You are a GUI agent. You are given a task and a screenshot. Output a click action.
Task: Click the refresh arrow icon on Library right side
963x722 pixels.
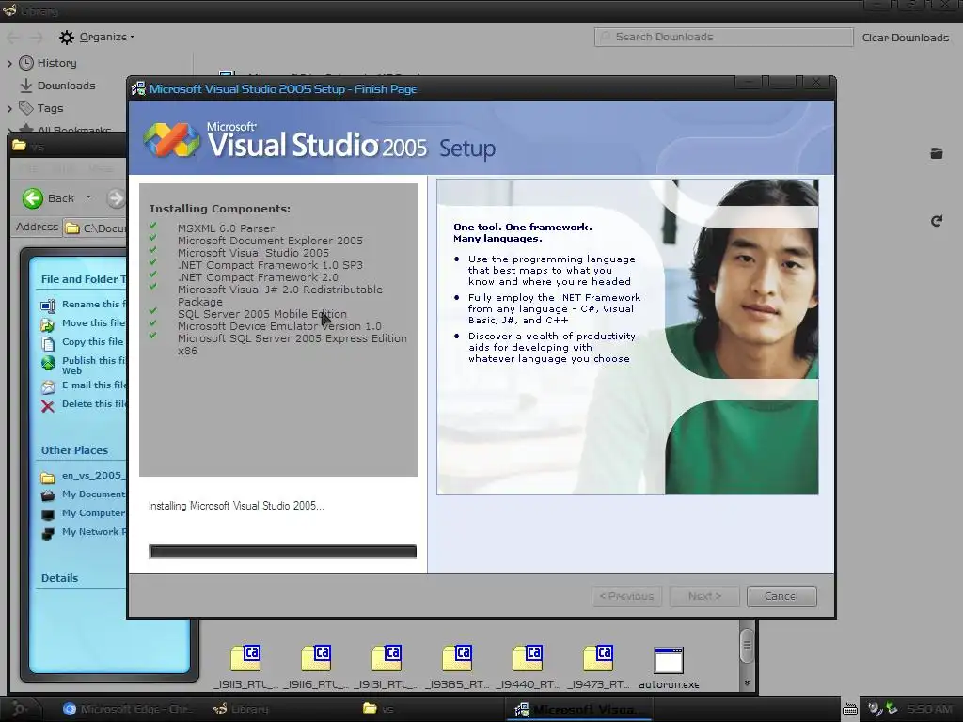(x=936, y=221)
